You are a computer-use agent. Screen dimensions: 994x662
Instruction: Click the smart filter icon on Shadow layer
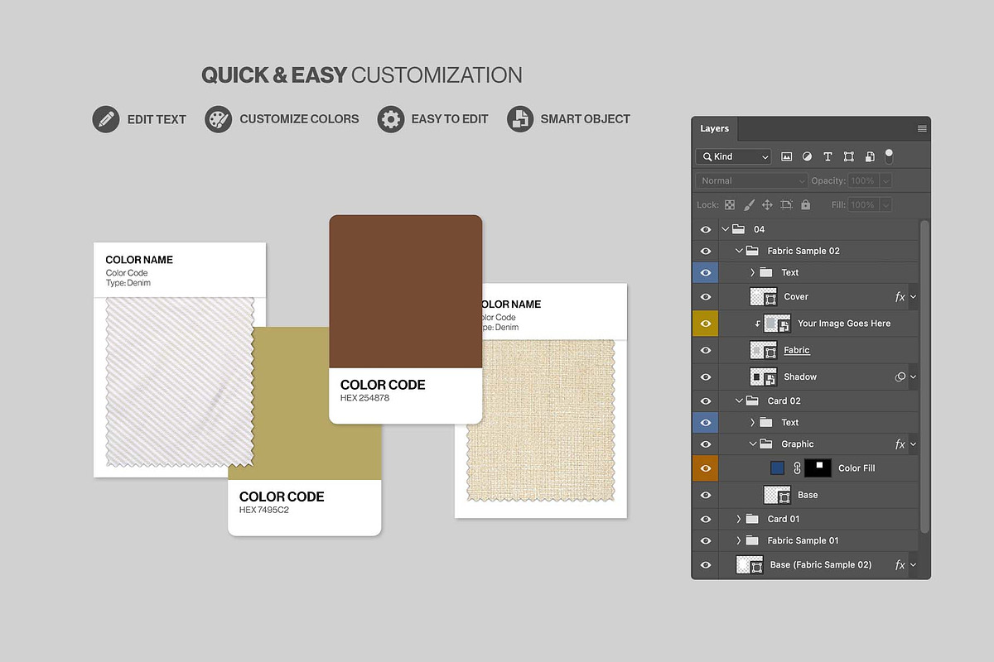point(900,377)
